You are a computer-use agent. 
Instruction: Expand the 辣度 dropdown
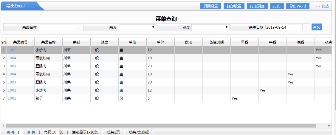point(211,27)
